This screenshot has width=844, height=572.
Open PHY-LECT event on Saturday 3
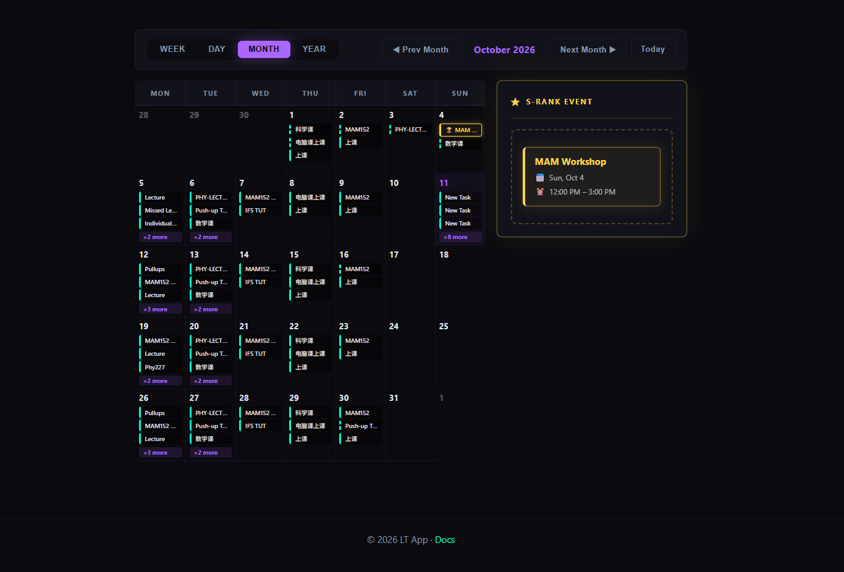[410, 130]
